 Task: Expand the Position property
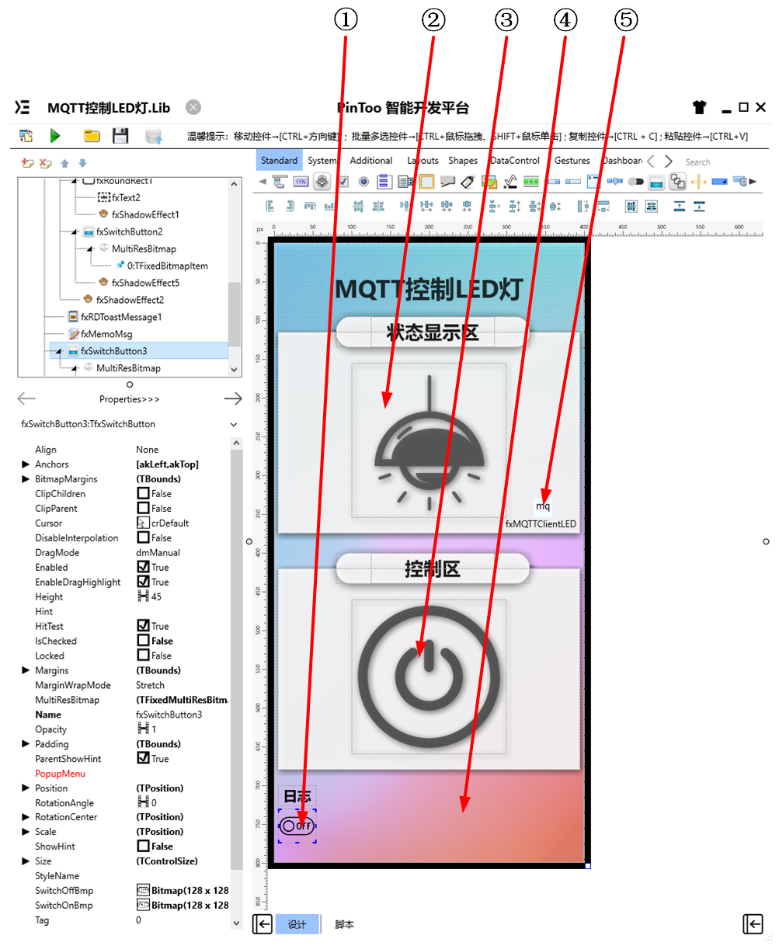(26, 788)
